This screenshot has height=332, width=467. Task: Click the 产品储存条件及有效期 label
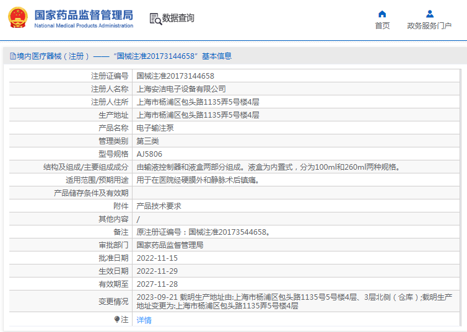tap(91, 193)
